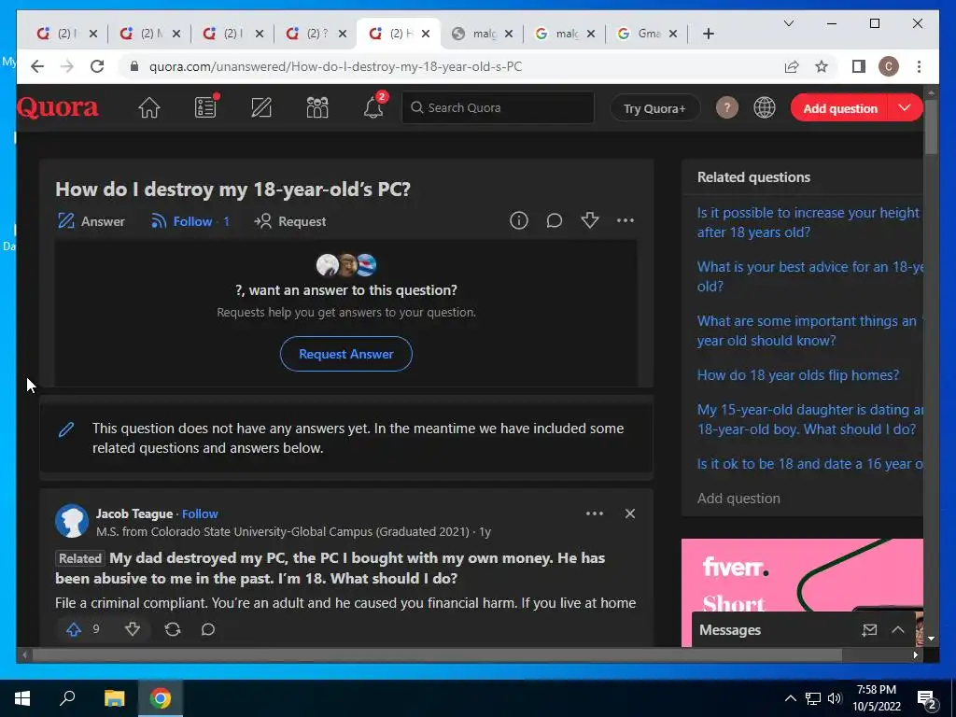Open 'Is it possible to increase your height' link
The width and height of the screenshot is (956, 717).
(x=808, y=222)
